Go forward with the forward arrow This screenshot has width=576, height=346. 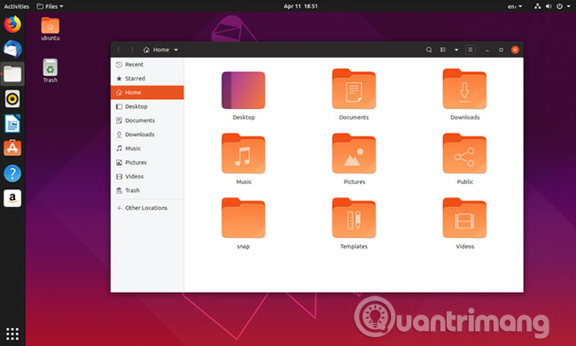pyautogui.click(x=132, y=50)
